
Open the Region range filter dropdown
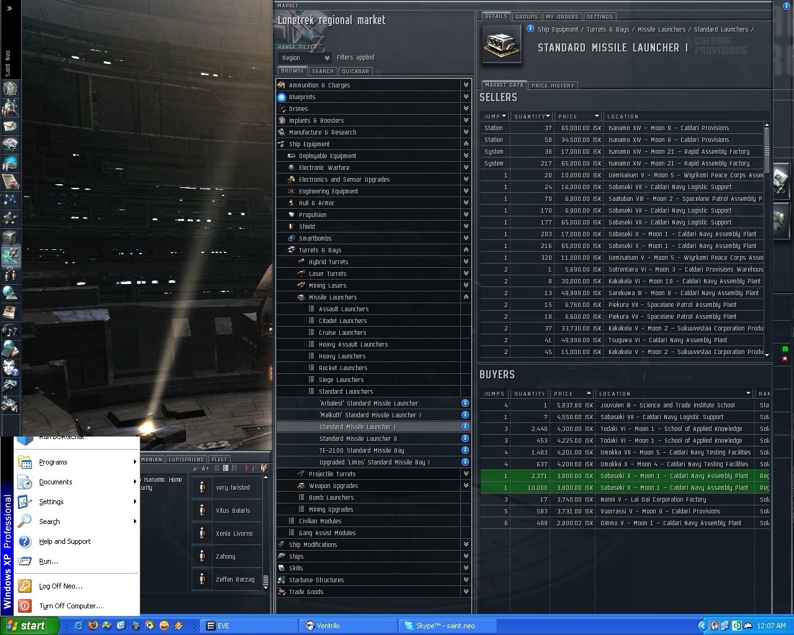click(x=305, y=58)
